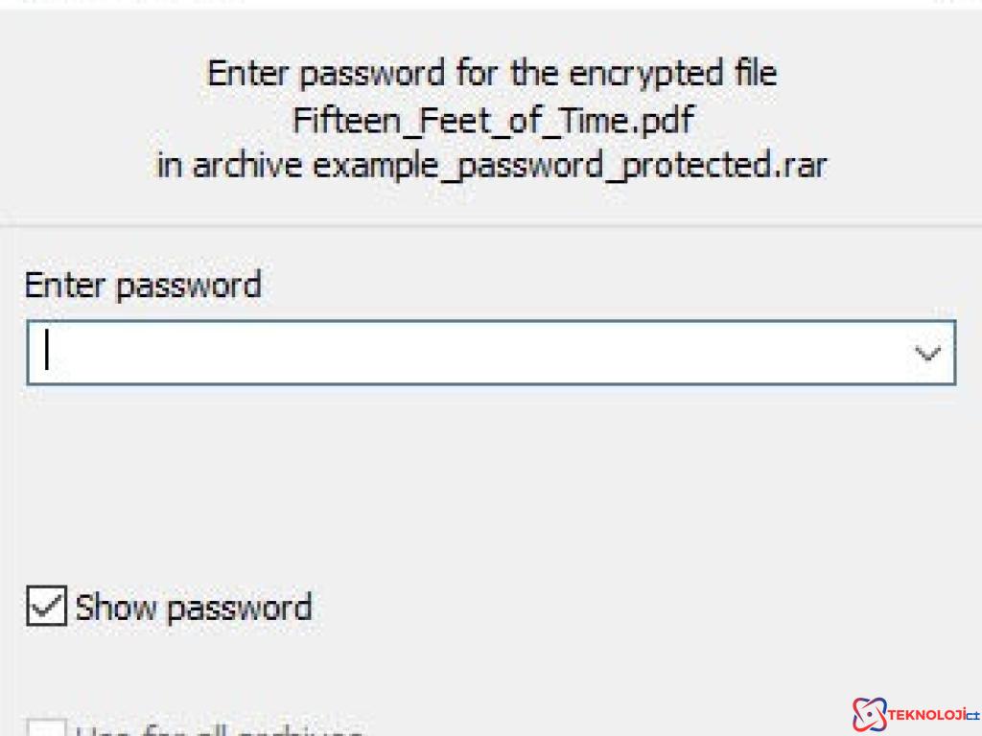Click the horizontal divider below archive name
This screenshot has height=736, width=982.
[x=491, y=226]
